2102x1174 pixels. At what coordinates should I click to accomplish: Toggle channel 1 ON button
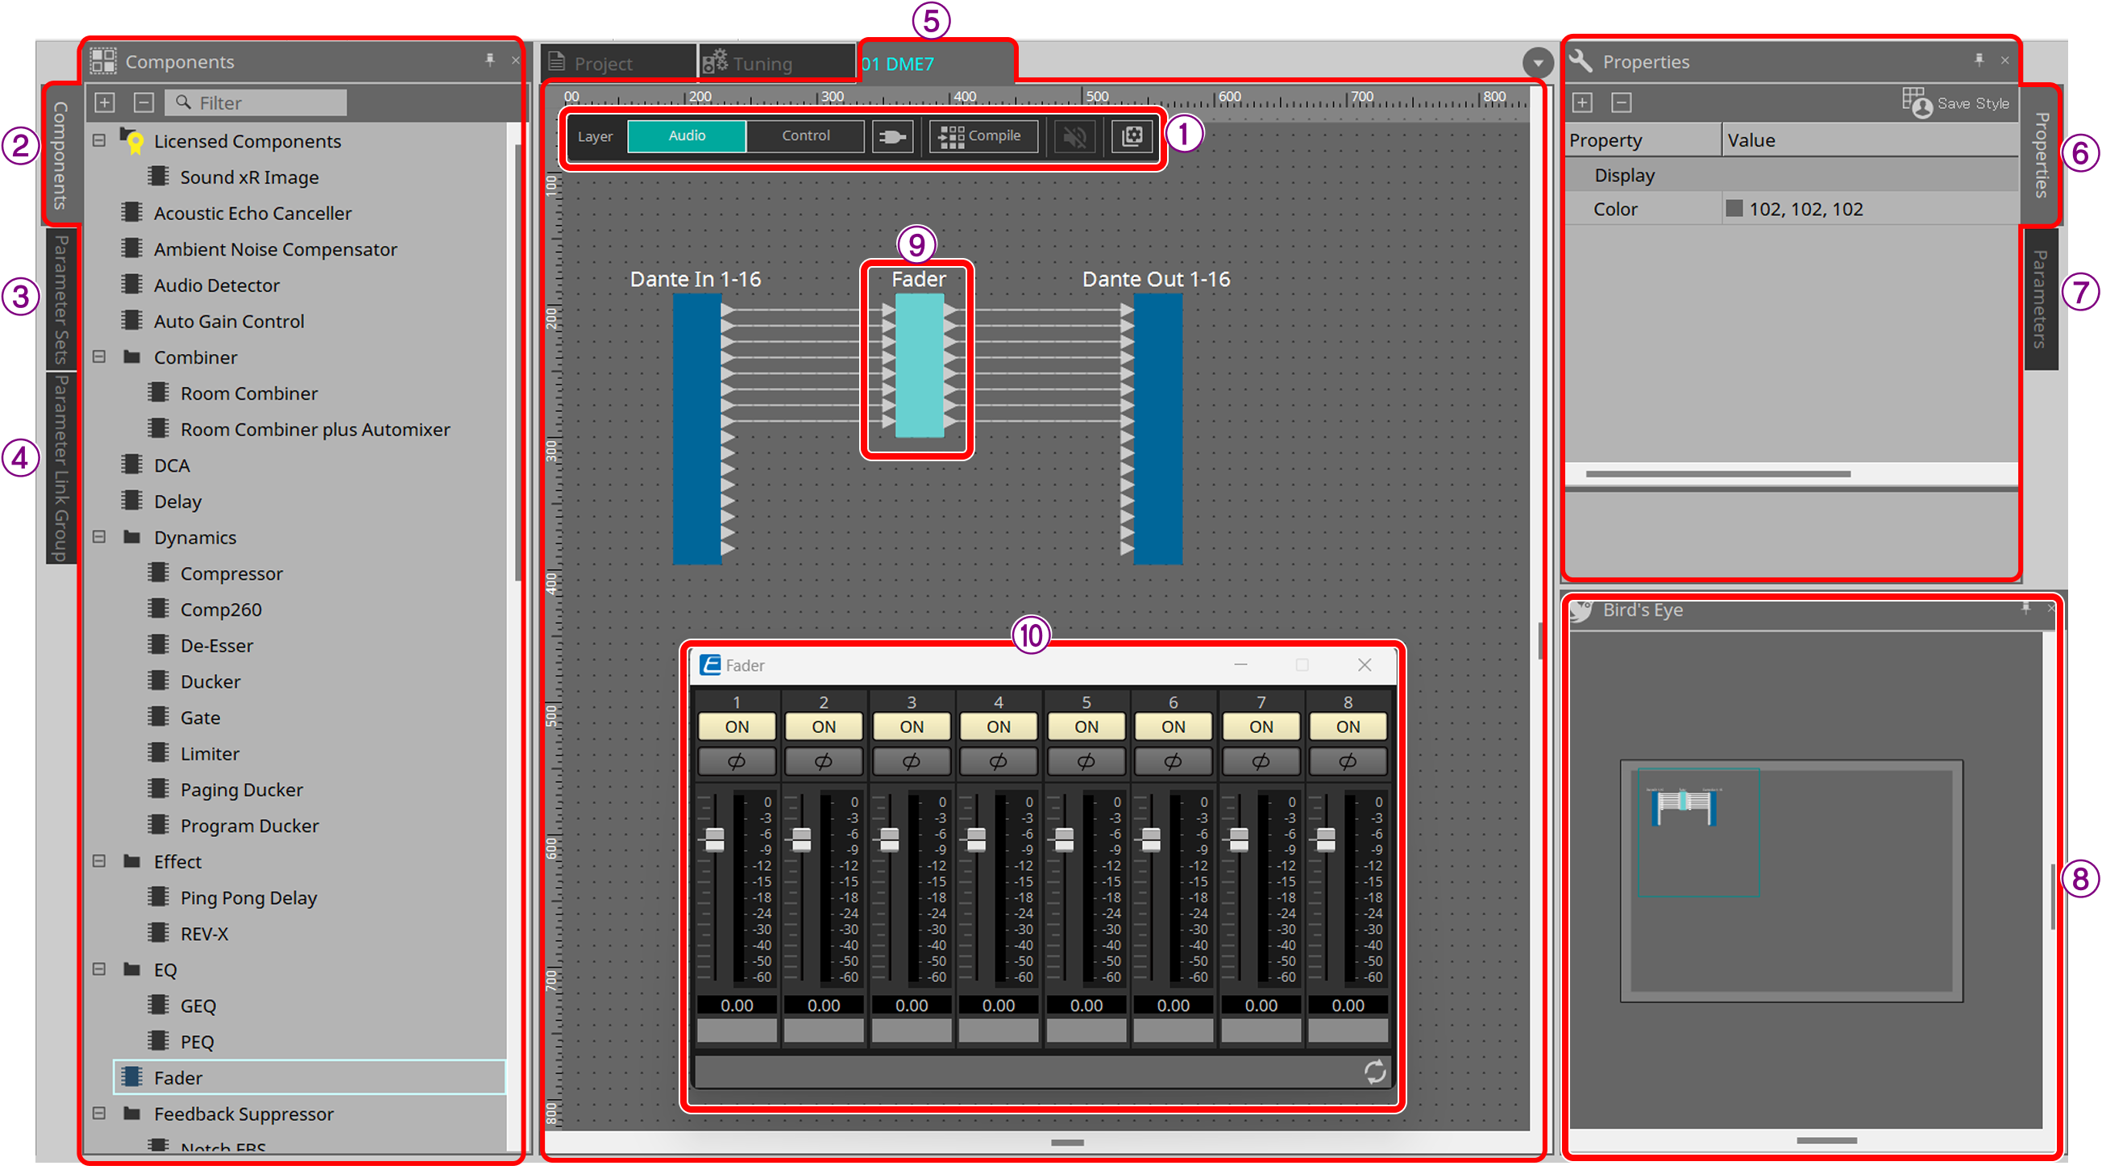tap(736, 726)
